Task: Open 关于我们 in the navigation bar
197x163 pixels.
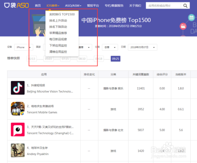Action: (x=135, y=5)
